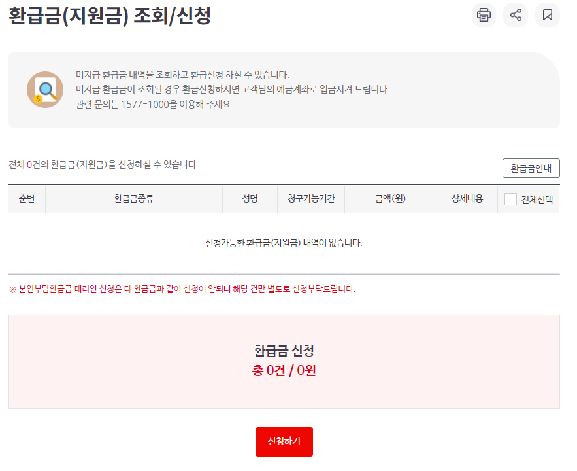Image resolution: width=577 pixels, height=471 pixels.
Task: Click the line 미지급 환급금 내역을 조회하고
Action: [182, 75]
